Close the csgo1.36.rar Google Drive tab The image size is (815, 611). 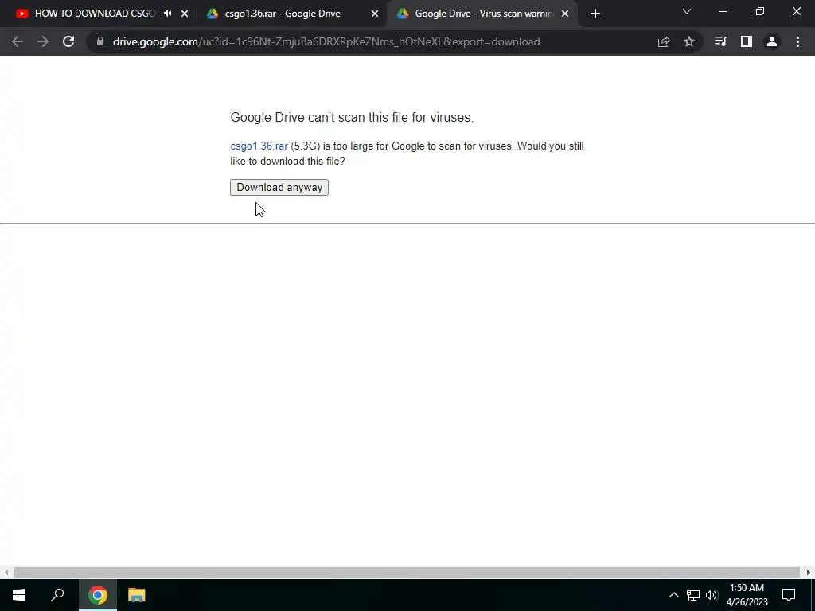(x=375, y=14)
